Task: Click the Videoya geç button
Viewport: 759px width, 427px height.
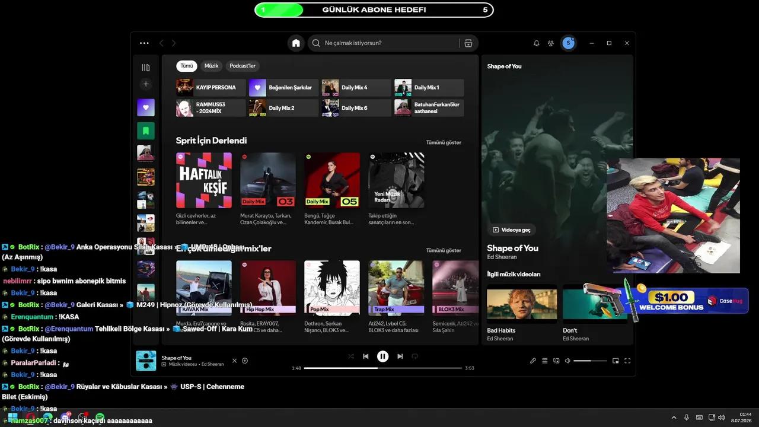Action: click(x=512, y=230)
